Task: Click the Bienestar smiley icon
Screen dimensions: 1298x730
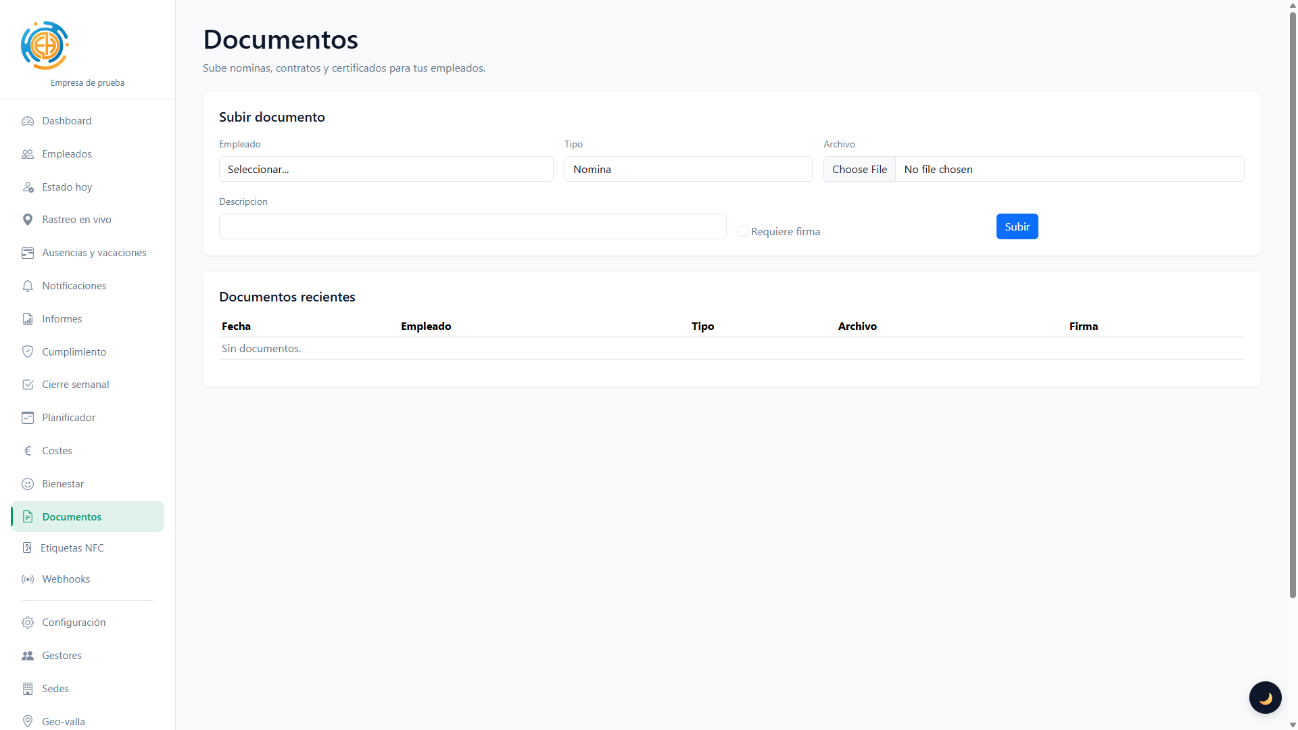Action: [x=28, y=484]
